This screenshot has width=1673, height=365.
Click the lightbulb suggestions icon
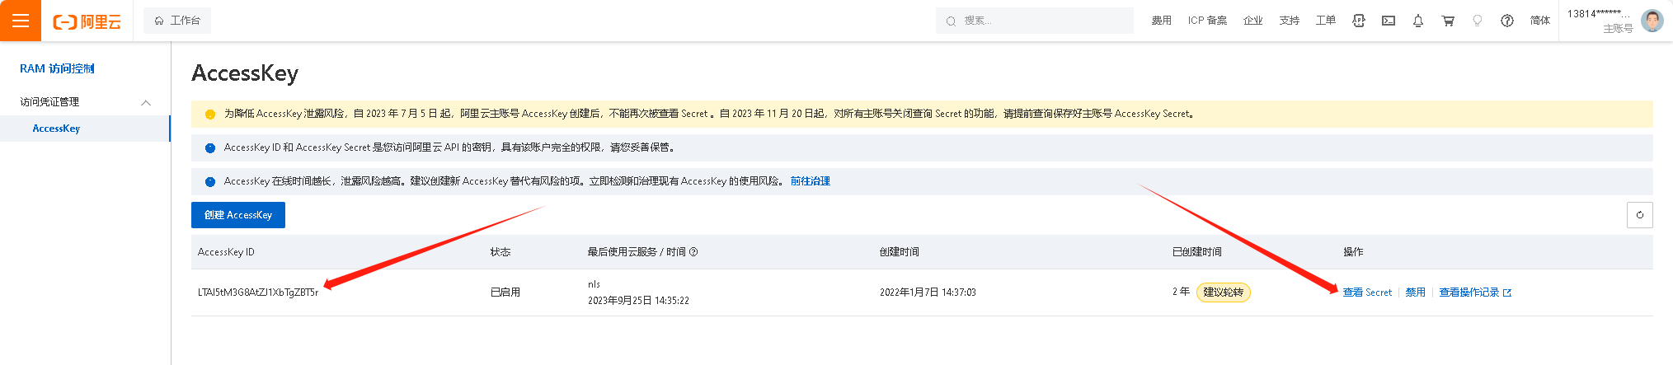coord(1478,21)
